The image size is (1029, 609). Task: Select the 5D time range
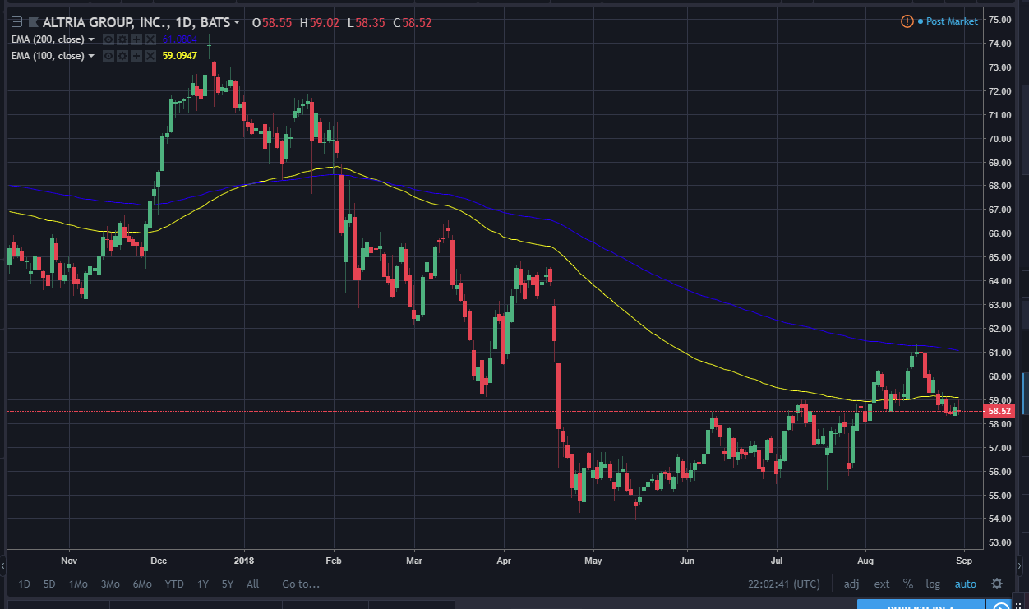[50, 584]
